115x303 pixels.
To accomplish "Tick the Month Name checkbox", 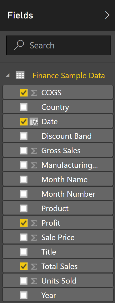I will pos(24,180).
